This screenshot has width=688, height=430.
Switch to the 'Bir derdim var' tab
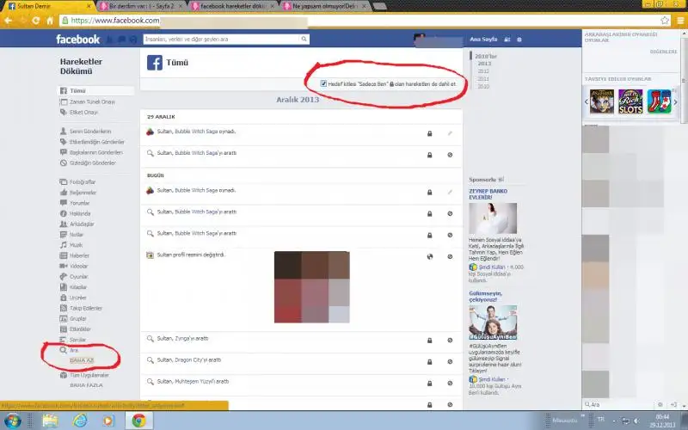[140, 6]
